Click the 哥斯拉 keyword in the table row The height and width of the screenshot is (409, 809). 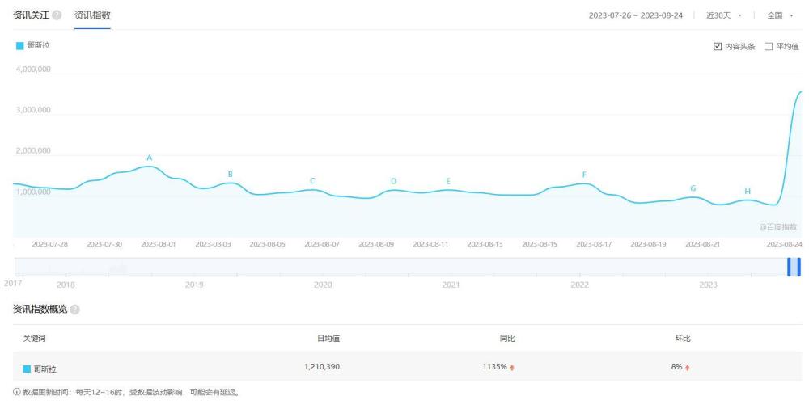click(x=44, y=369)
